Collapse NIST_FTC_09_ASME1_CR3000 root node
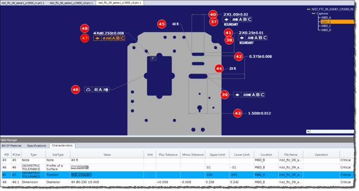 tap(309, 9)
